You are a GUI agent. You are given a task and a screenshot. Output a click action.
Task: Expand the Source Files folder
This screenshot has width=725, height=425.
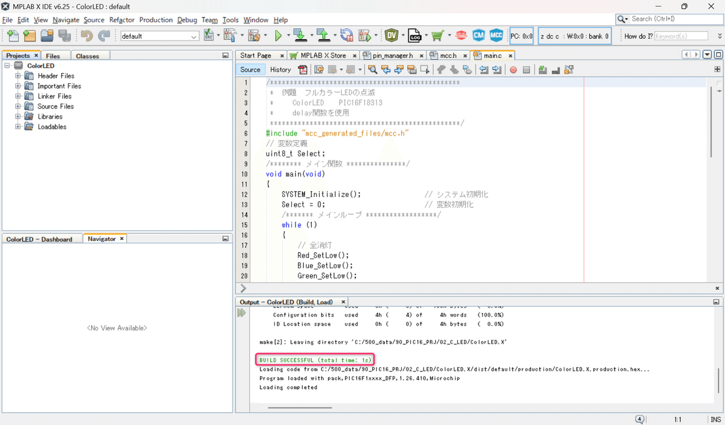pyautogui.click(x=18, y=107)
